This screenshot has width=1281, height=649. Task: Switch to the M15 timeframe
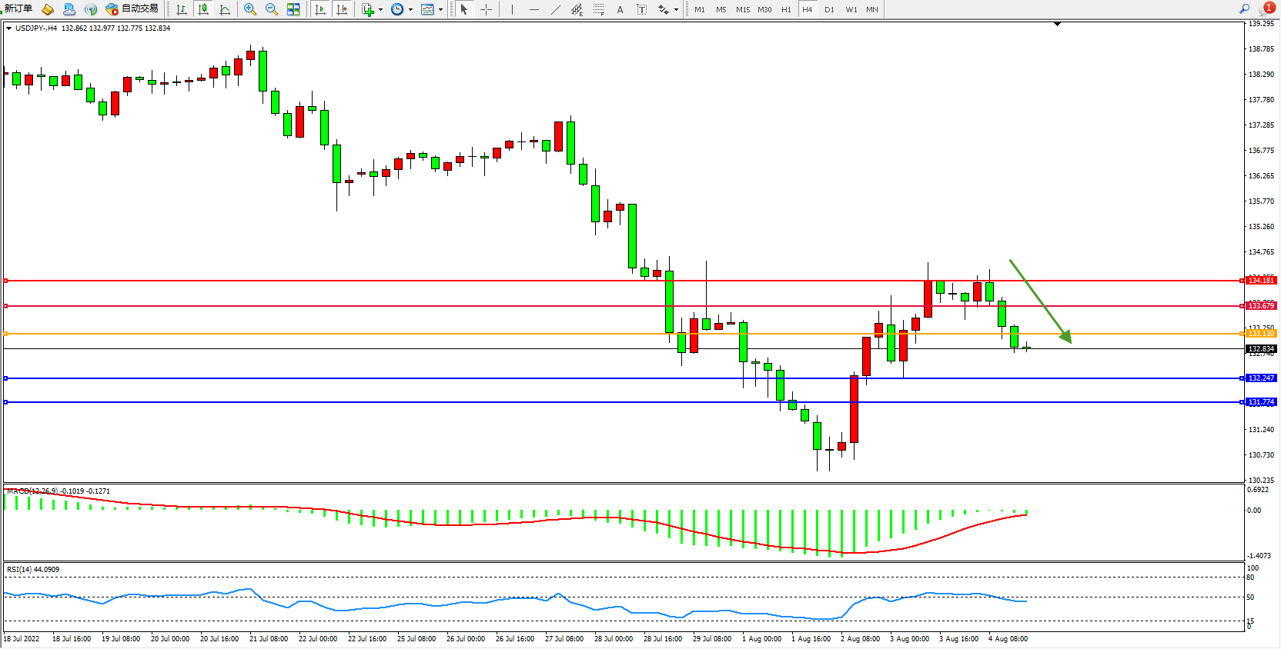coord(742,9)
